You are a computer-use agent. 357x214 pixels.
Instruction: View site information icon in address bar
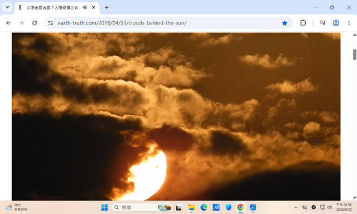tap(51, 23)
